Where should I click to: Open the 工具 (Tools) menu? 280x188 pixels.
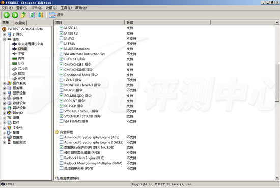click(x=66, y=8)
